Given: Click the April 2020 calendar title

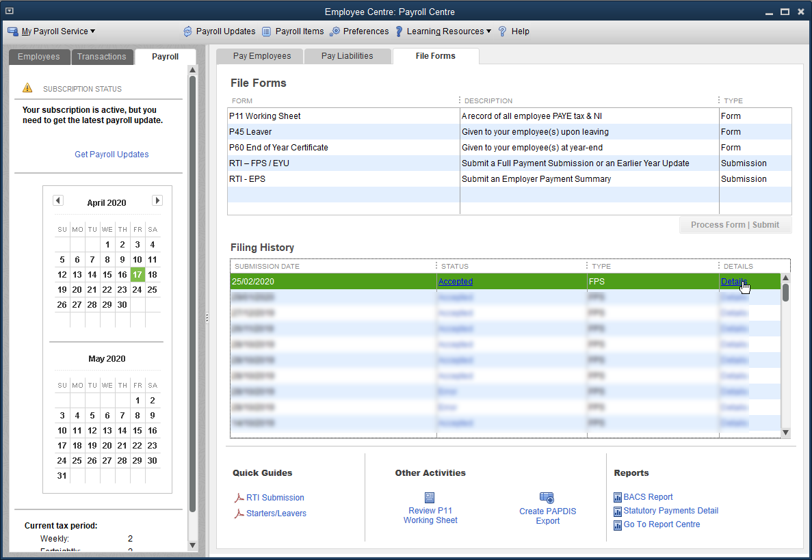Looking at the screenshot, I should [x=107, y=203].
